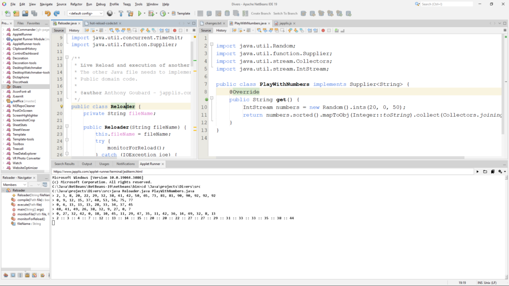Click the Clean and Build icon

click(x=130, y=13)
